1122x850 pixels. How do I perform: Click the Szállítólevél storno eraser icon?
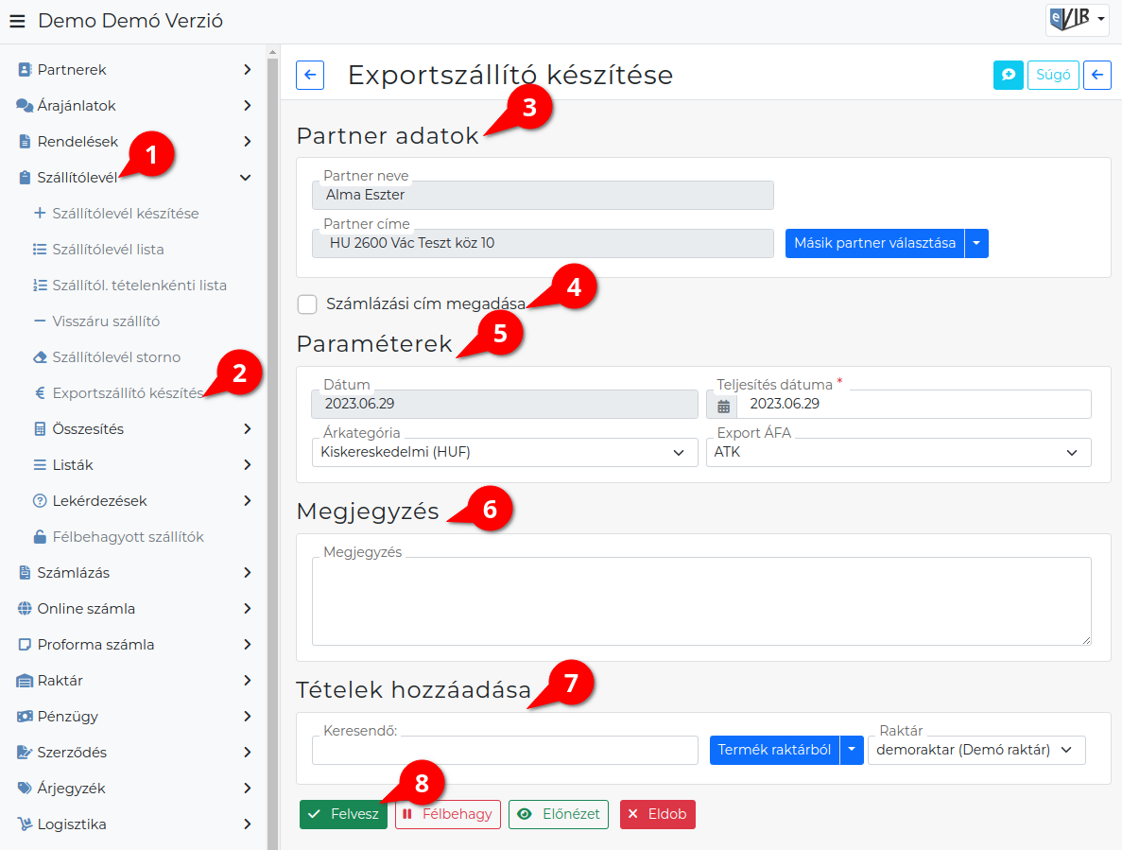40,357
